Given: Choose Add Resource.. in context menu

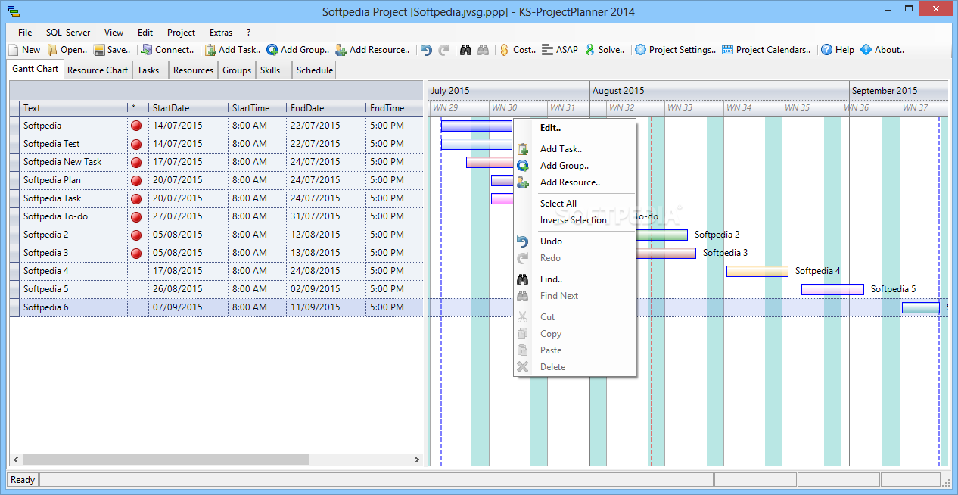Looking at the screenshot, I should 575,182.
